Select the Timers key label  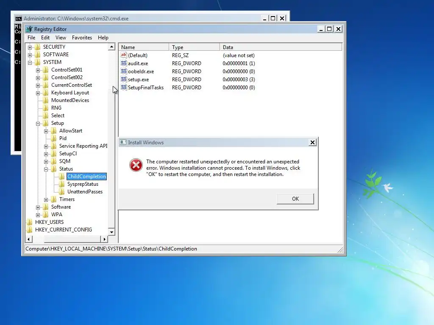tap(67, 199)
